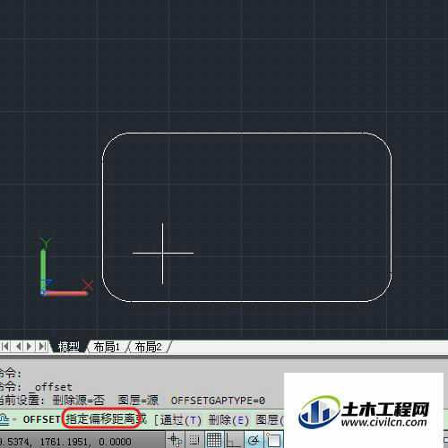Choose the 图层 command option

tap(270, 420)
